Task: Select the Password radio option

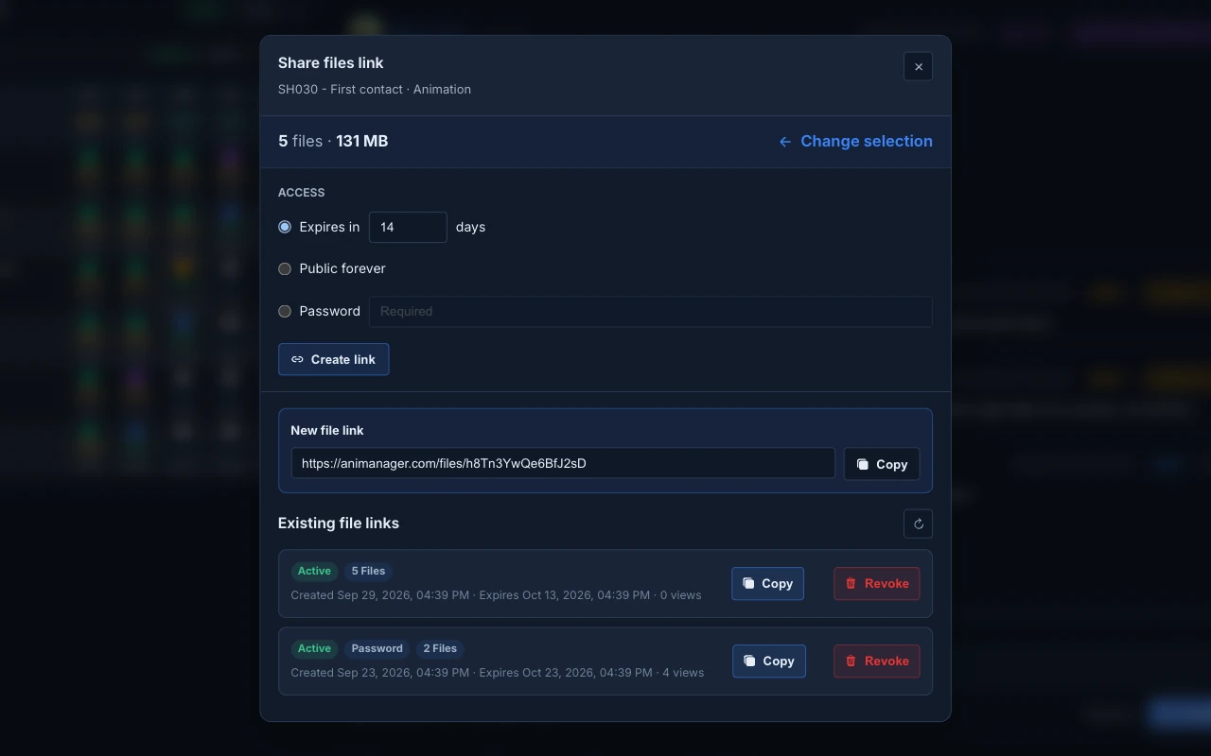Action: (x=285, y=311)
